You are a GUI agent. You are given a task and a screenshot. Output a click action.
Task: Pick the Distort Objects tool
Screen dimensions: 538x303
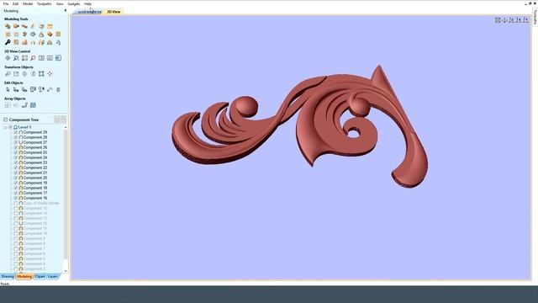(x=41, y=74)
